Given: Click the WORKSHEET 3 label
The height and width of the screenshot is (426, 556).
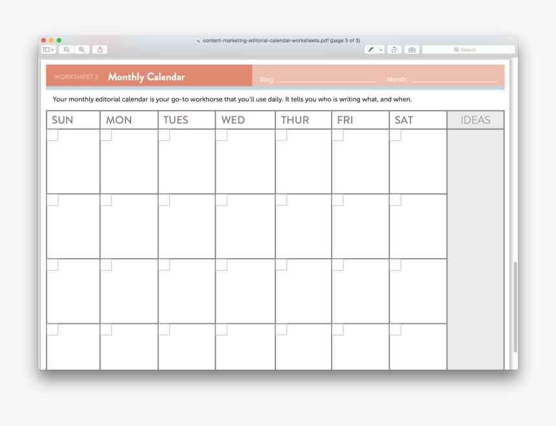Looking at the screenshot, I should tap(76, 77).
